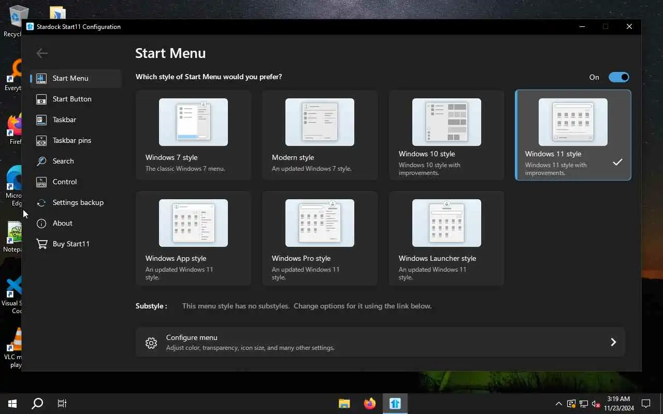Click the back arrow icon
663x414 pixels.
pyautogui.click(x=42, y=53)
